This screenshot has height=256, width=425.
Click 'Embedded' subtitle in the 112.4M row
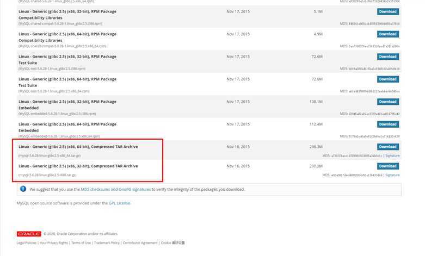[28, 130]
